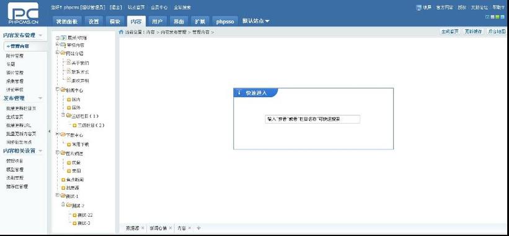Switch to the 扩展 menu tab
This screenshot has height=236, width=509.
200,22
